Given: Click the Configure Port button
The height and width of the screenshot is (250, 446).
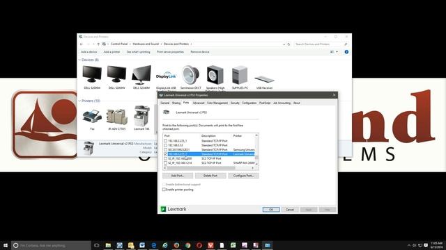Looking at the screenshot, I should click(x=243, y=176).
